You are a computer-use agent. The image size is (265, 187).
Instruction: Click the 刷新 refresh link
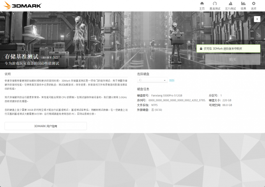point(172,80)
